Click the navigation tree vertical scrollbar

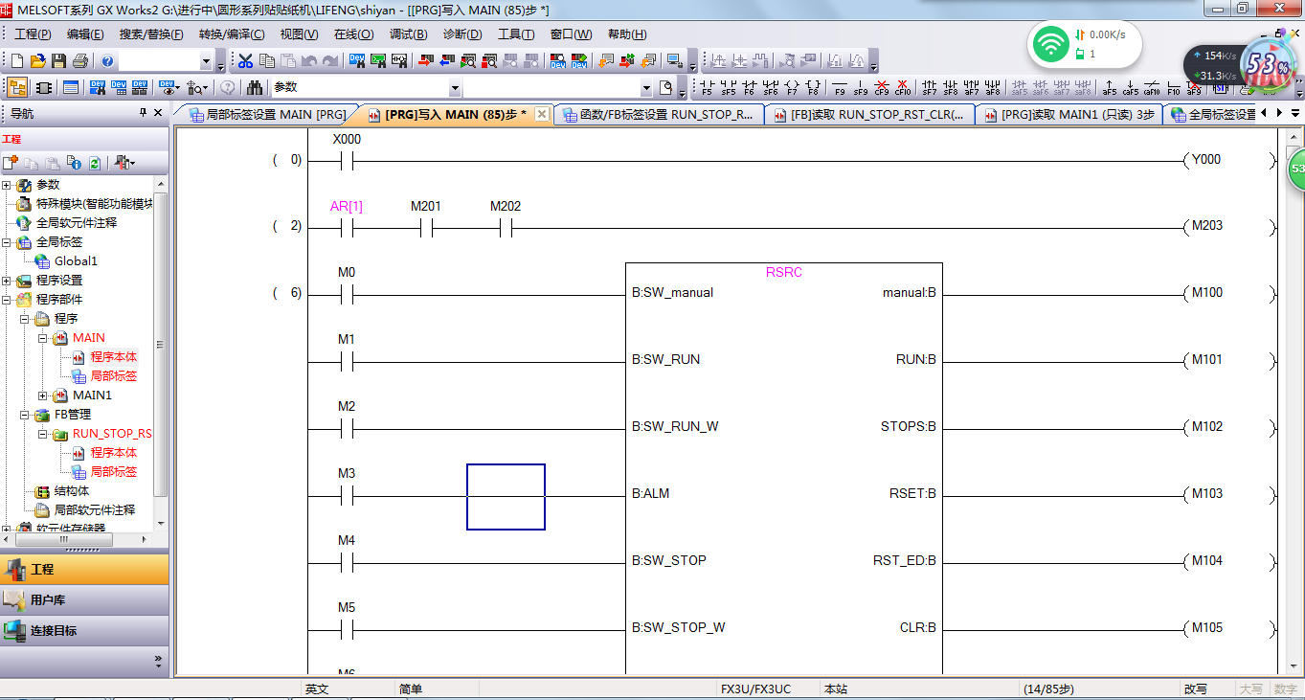pos(160,345)
